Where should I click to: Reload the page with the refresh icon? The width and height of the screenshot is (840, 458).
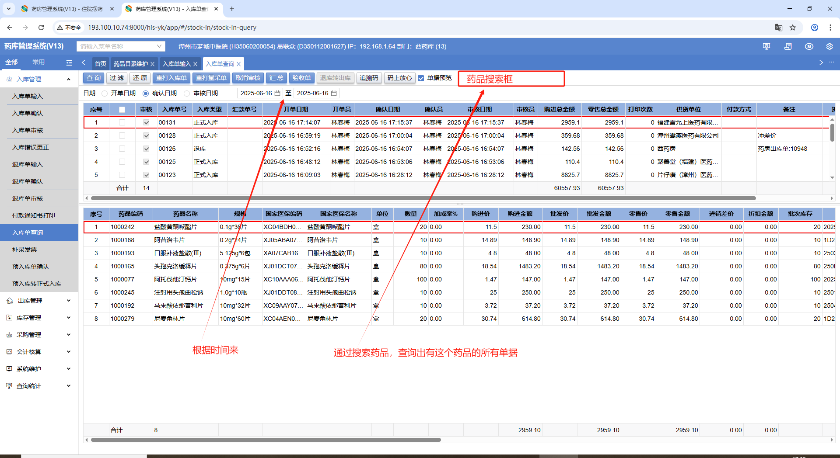[x=41, y=28]
